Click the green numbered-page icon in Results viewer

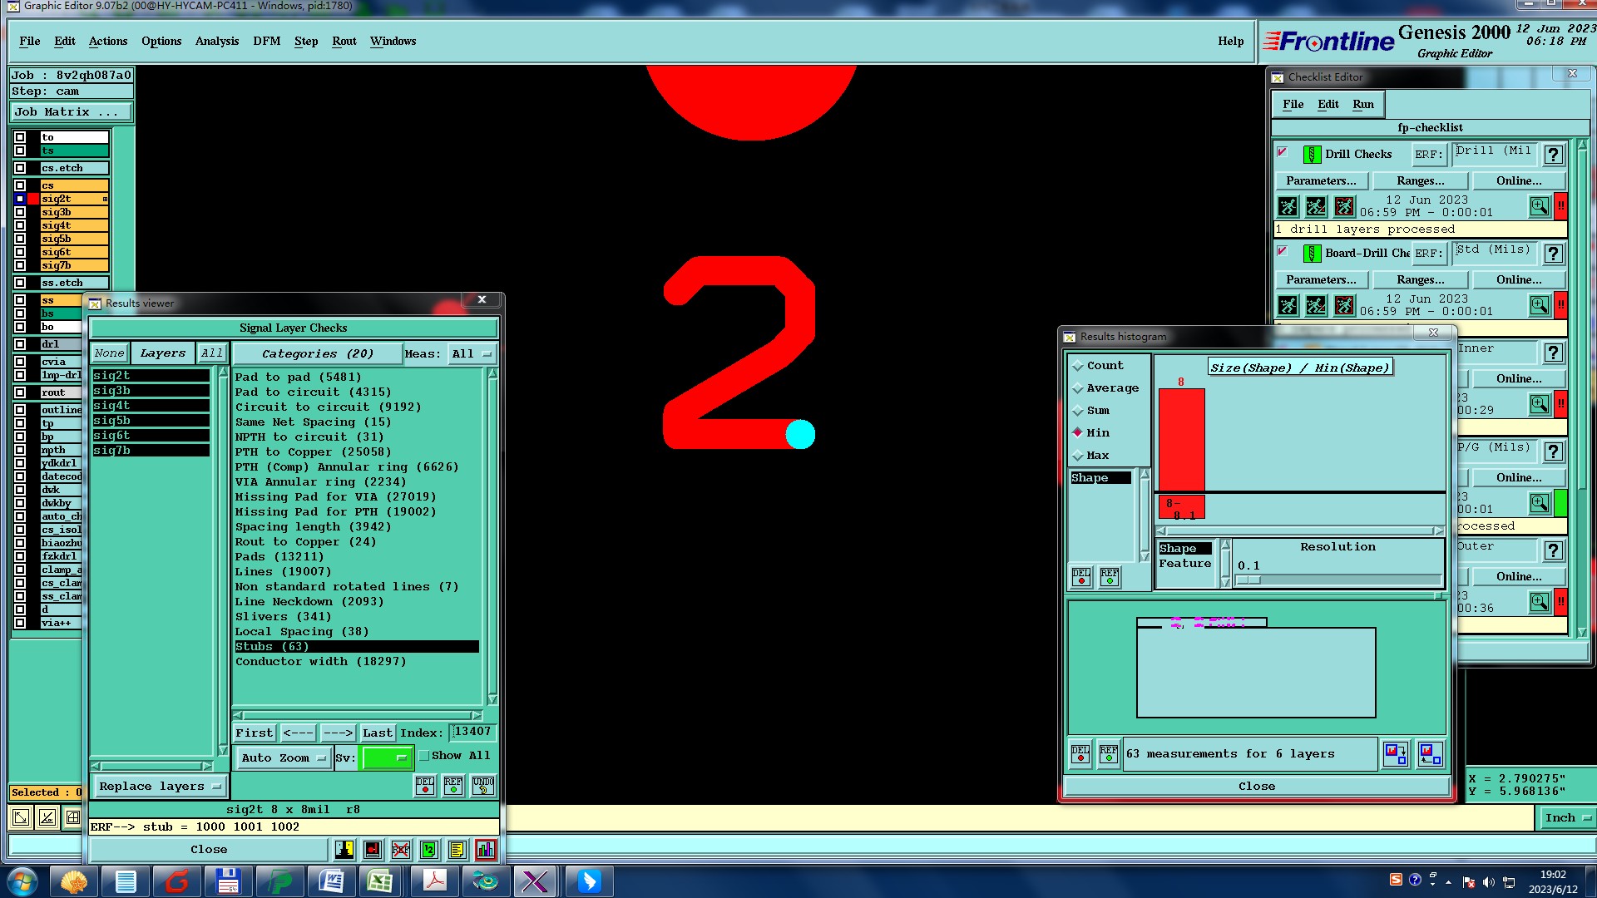pos(429,850)
